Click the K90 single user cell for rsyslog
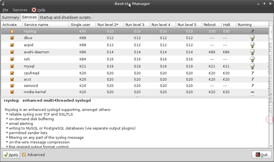 click(83, 31)
